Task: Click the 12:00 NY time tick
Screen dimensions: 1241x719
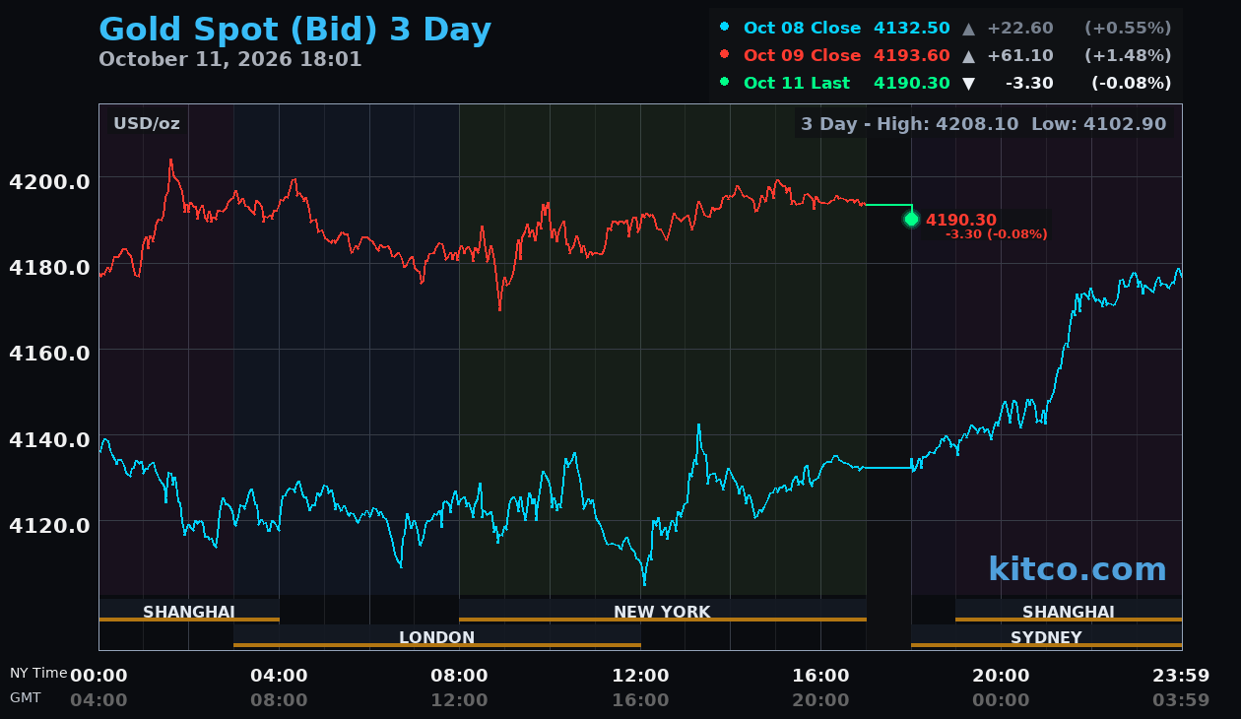Action: point(640,676)
